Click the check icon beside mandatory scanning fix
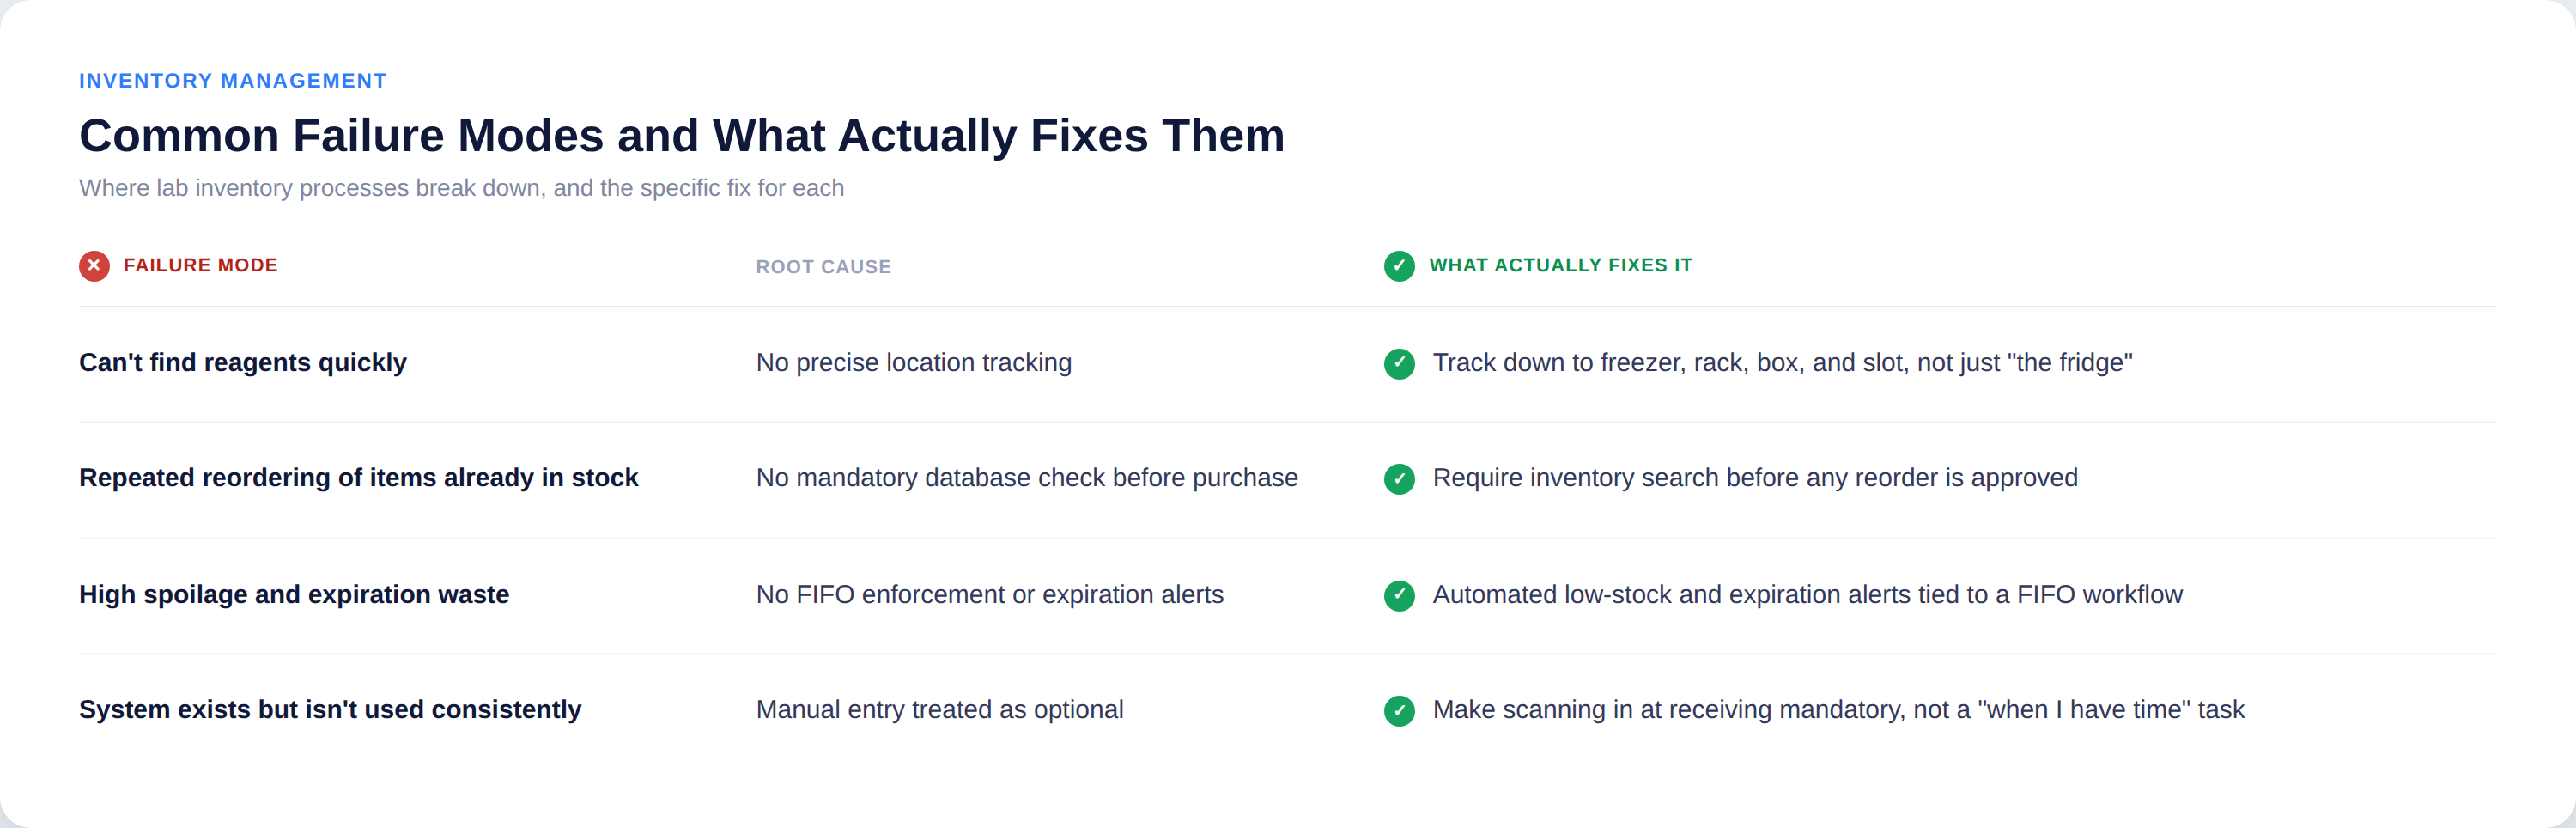2576x828 pixels. pos(1399,711)
